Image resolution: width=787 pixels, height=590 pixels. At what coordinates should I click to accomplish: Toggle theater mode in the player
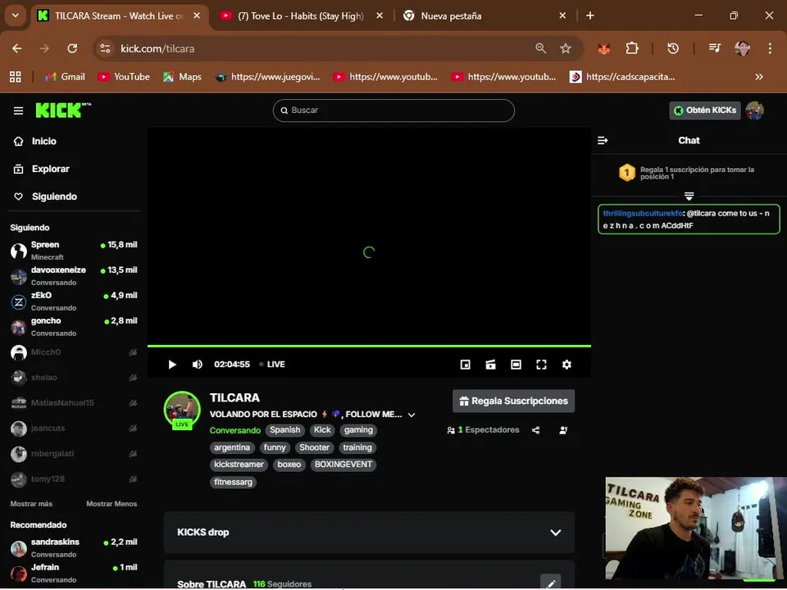[x=516, y=365]
